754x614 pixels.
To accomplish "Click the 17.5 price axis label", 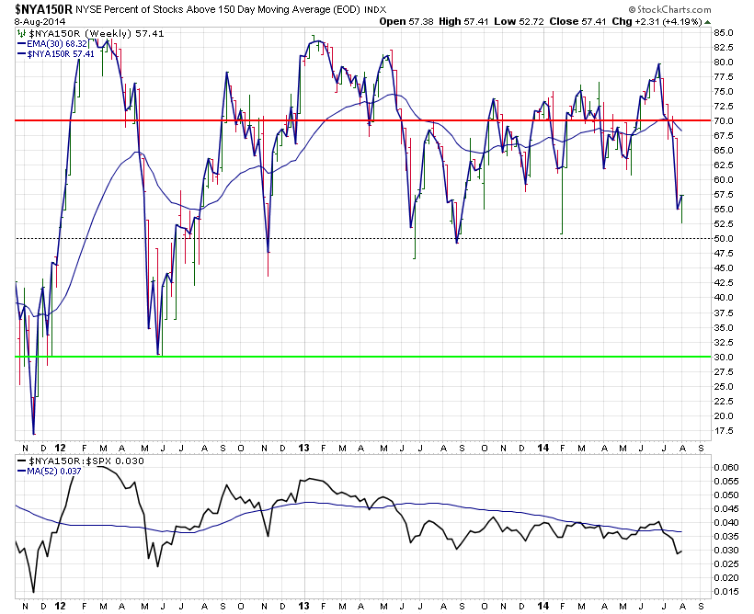I will click(724, 431).
